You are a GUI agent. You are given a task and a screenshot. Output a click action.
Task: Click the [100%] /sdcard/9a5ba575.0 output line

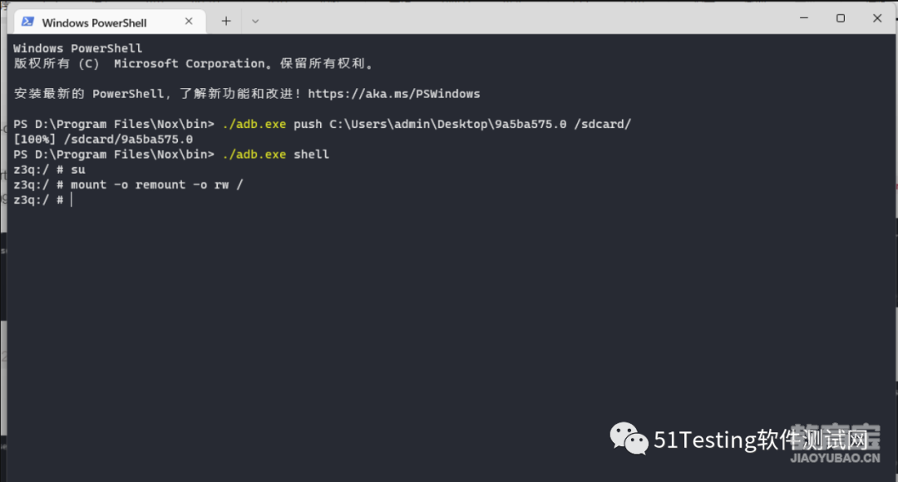tap(103, 140)
